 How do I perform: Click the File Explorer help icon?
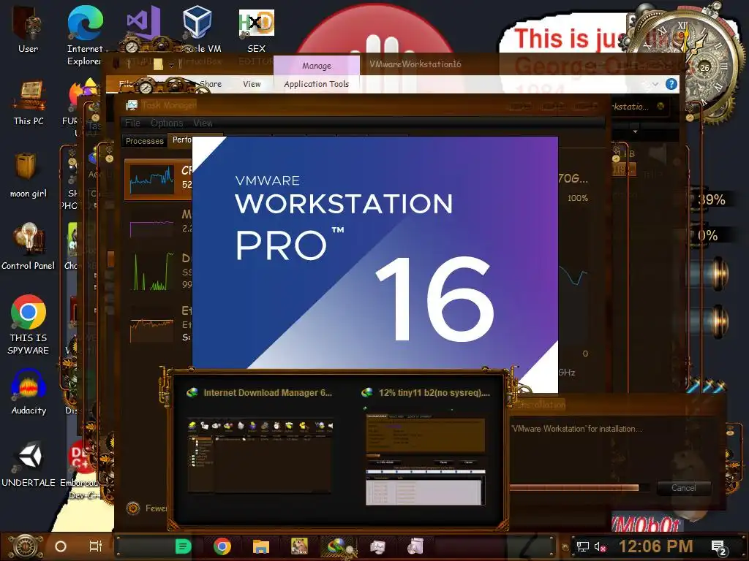(671, 85)
